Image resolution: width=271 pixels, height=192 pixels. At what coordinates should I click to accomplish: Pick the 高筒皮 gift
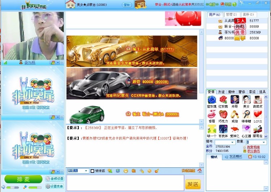[x=258, y=100]
